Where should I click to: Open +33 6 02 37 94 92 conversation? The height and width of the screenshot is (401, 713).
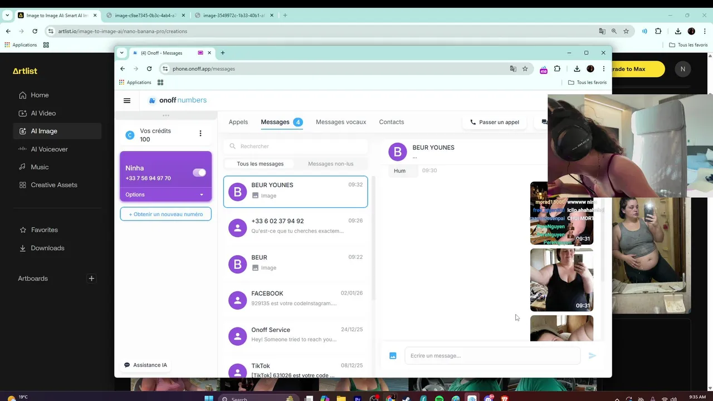295,227
